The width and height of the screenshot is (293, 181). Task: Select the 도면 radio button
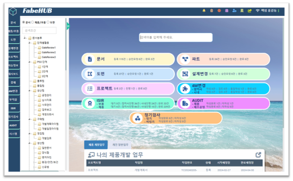pos(48,22)
